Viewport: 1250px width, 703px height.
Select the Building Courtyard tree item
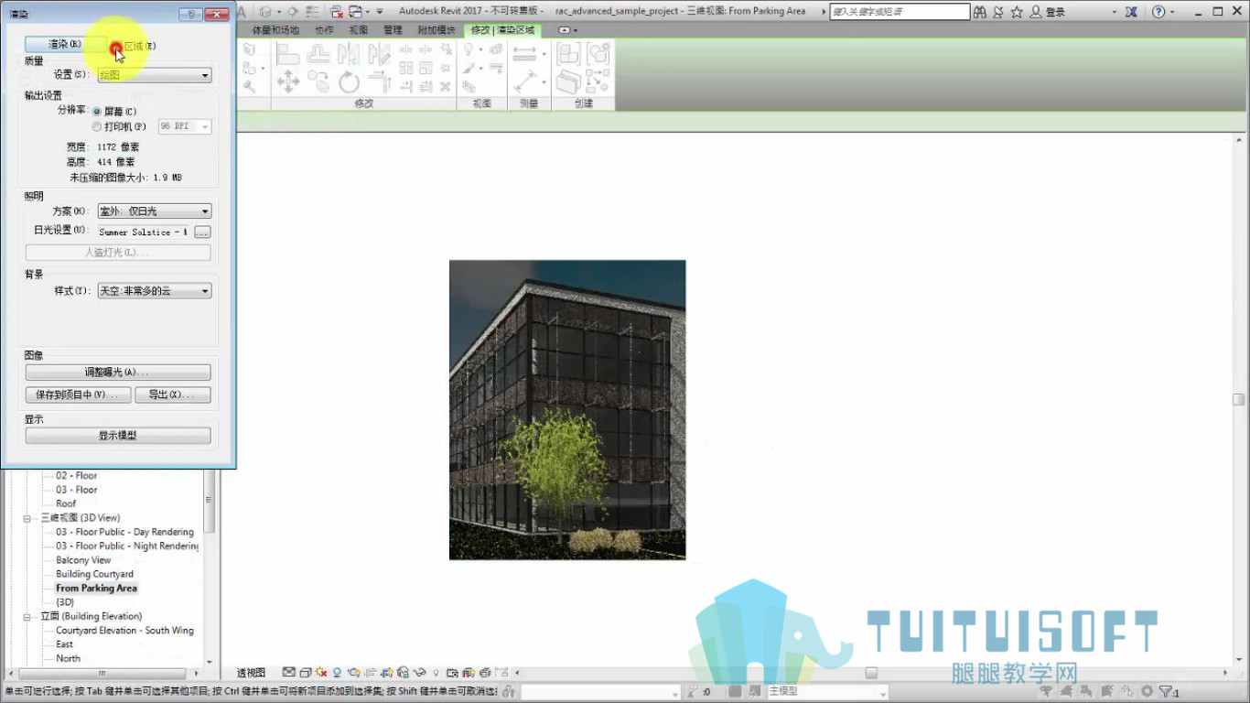(94, 574)
